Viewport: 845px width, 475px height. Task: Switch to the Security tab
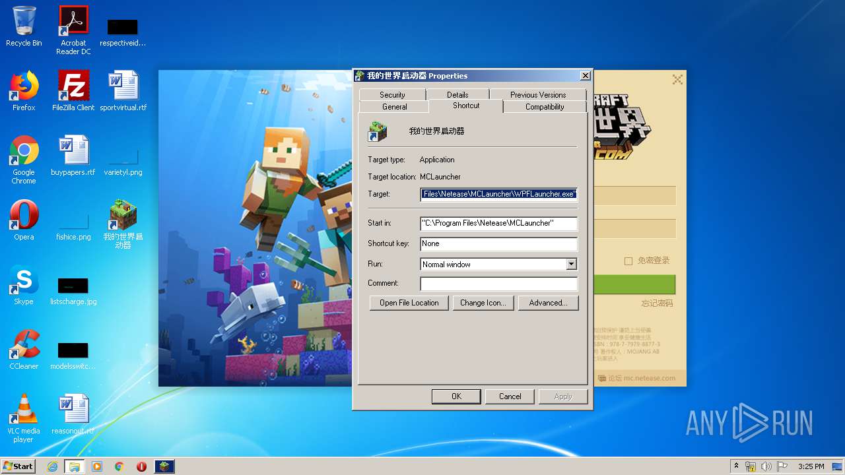(392, 95)
